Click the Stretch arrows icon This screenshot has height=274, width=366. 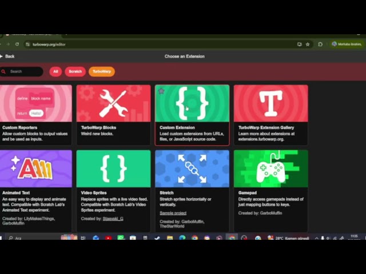pos(192,168)
